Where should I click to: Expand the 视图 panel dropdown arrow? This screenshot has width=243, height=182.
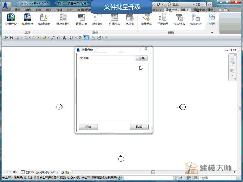[212, 32]
